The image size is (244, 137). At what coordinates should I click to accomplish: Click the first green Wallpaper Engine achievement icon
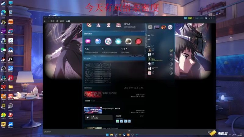118,121
